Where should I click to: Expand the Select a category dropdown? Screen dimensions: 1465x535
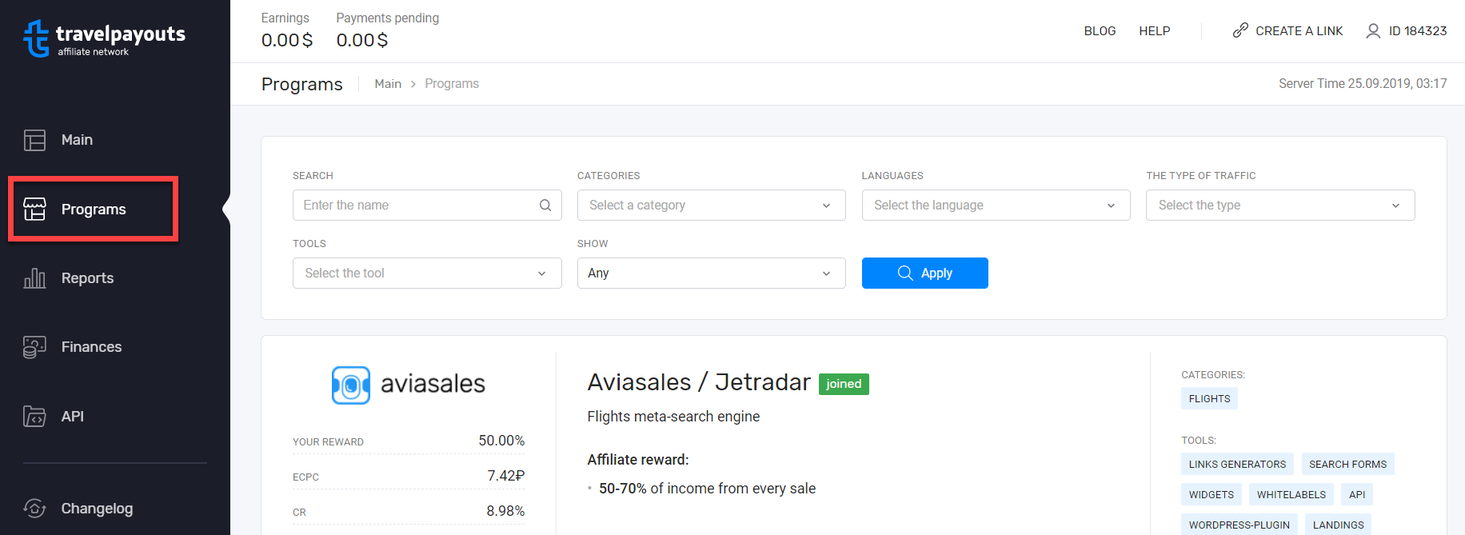click(x=712, y=206)
